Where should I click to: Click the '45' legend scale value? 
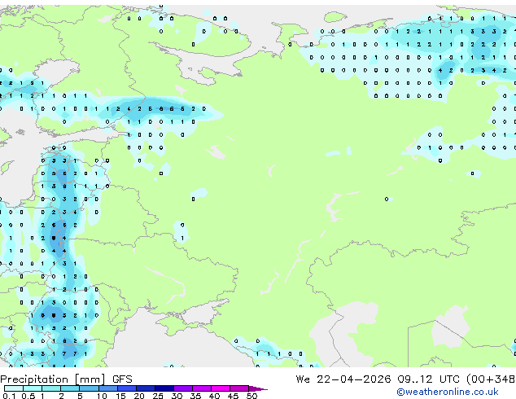(233, 396)
